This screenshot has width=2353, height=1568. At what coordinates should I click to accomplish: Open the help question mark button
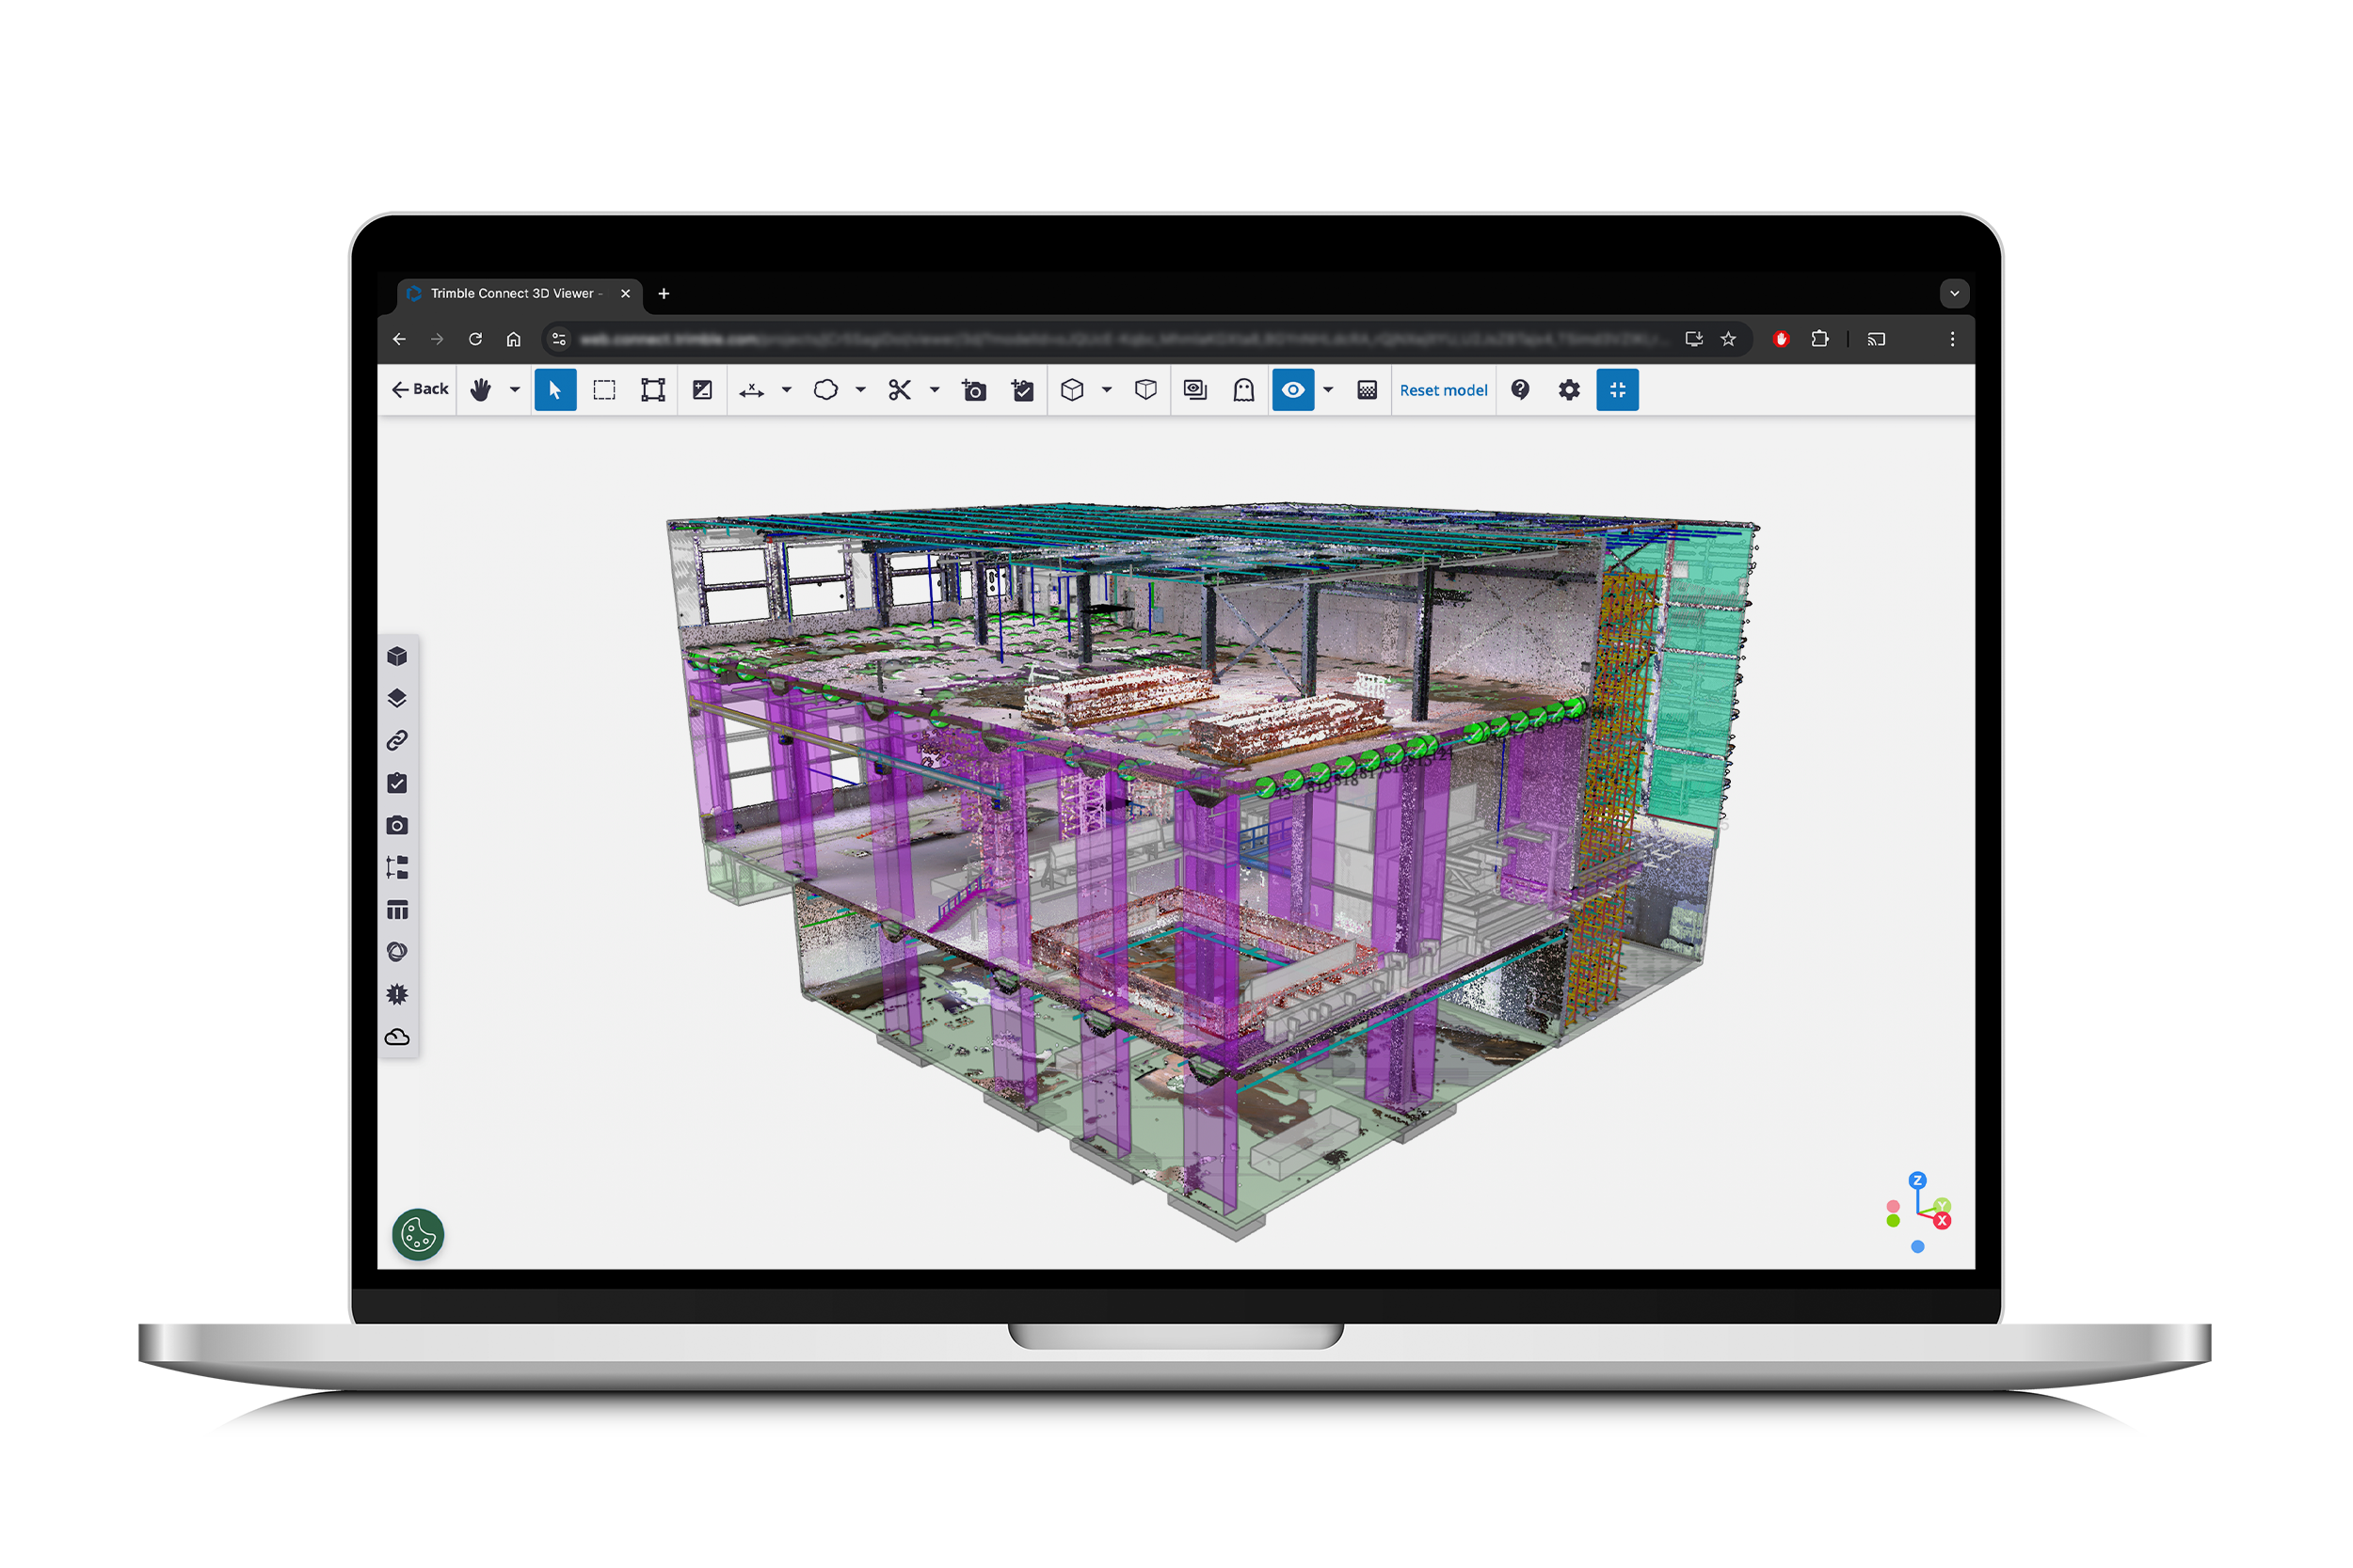[x=1521, y=390]
